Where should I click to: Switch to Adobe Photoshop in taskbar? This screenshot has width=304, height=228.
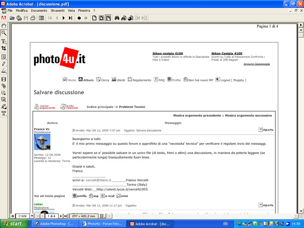(x=54, y=224)
